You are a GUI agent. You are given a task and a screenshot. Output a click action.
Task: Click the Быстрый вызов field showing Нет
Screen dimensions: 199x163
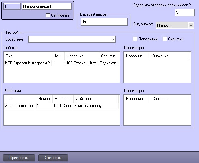coord(104,22)
